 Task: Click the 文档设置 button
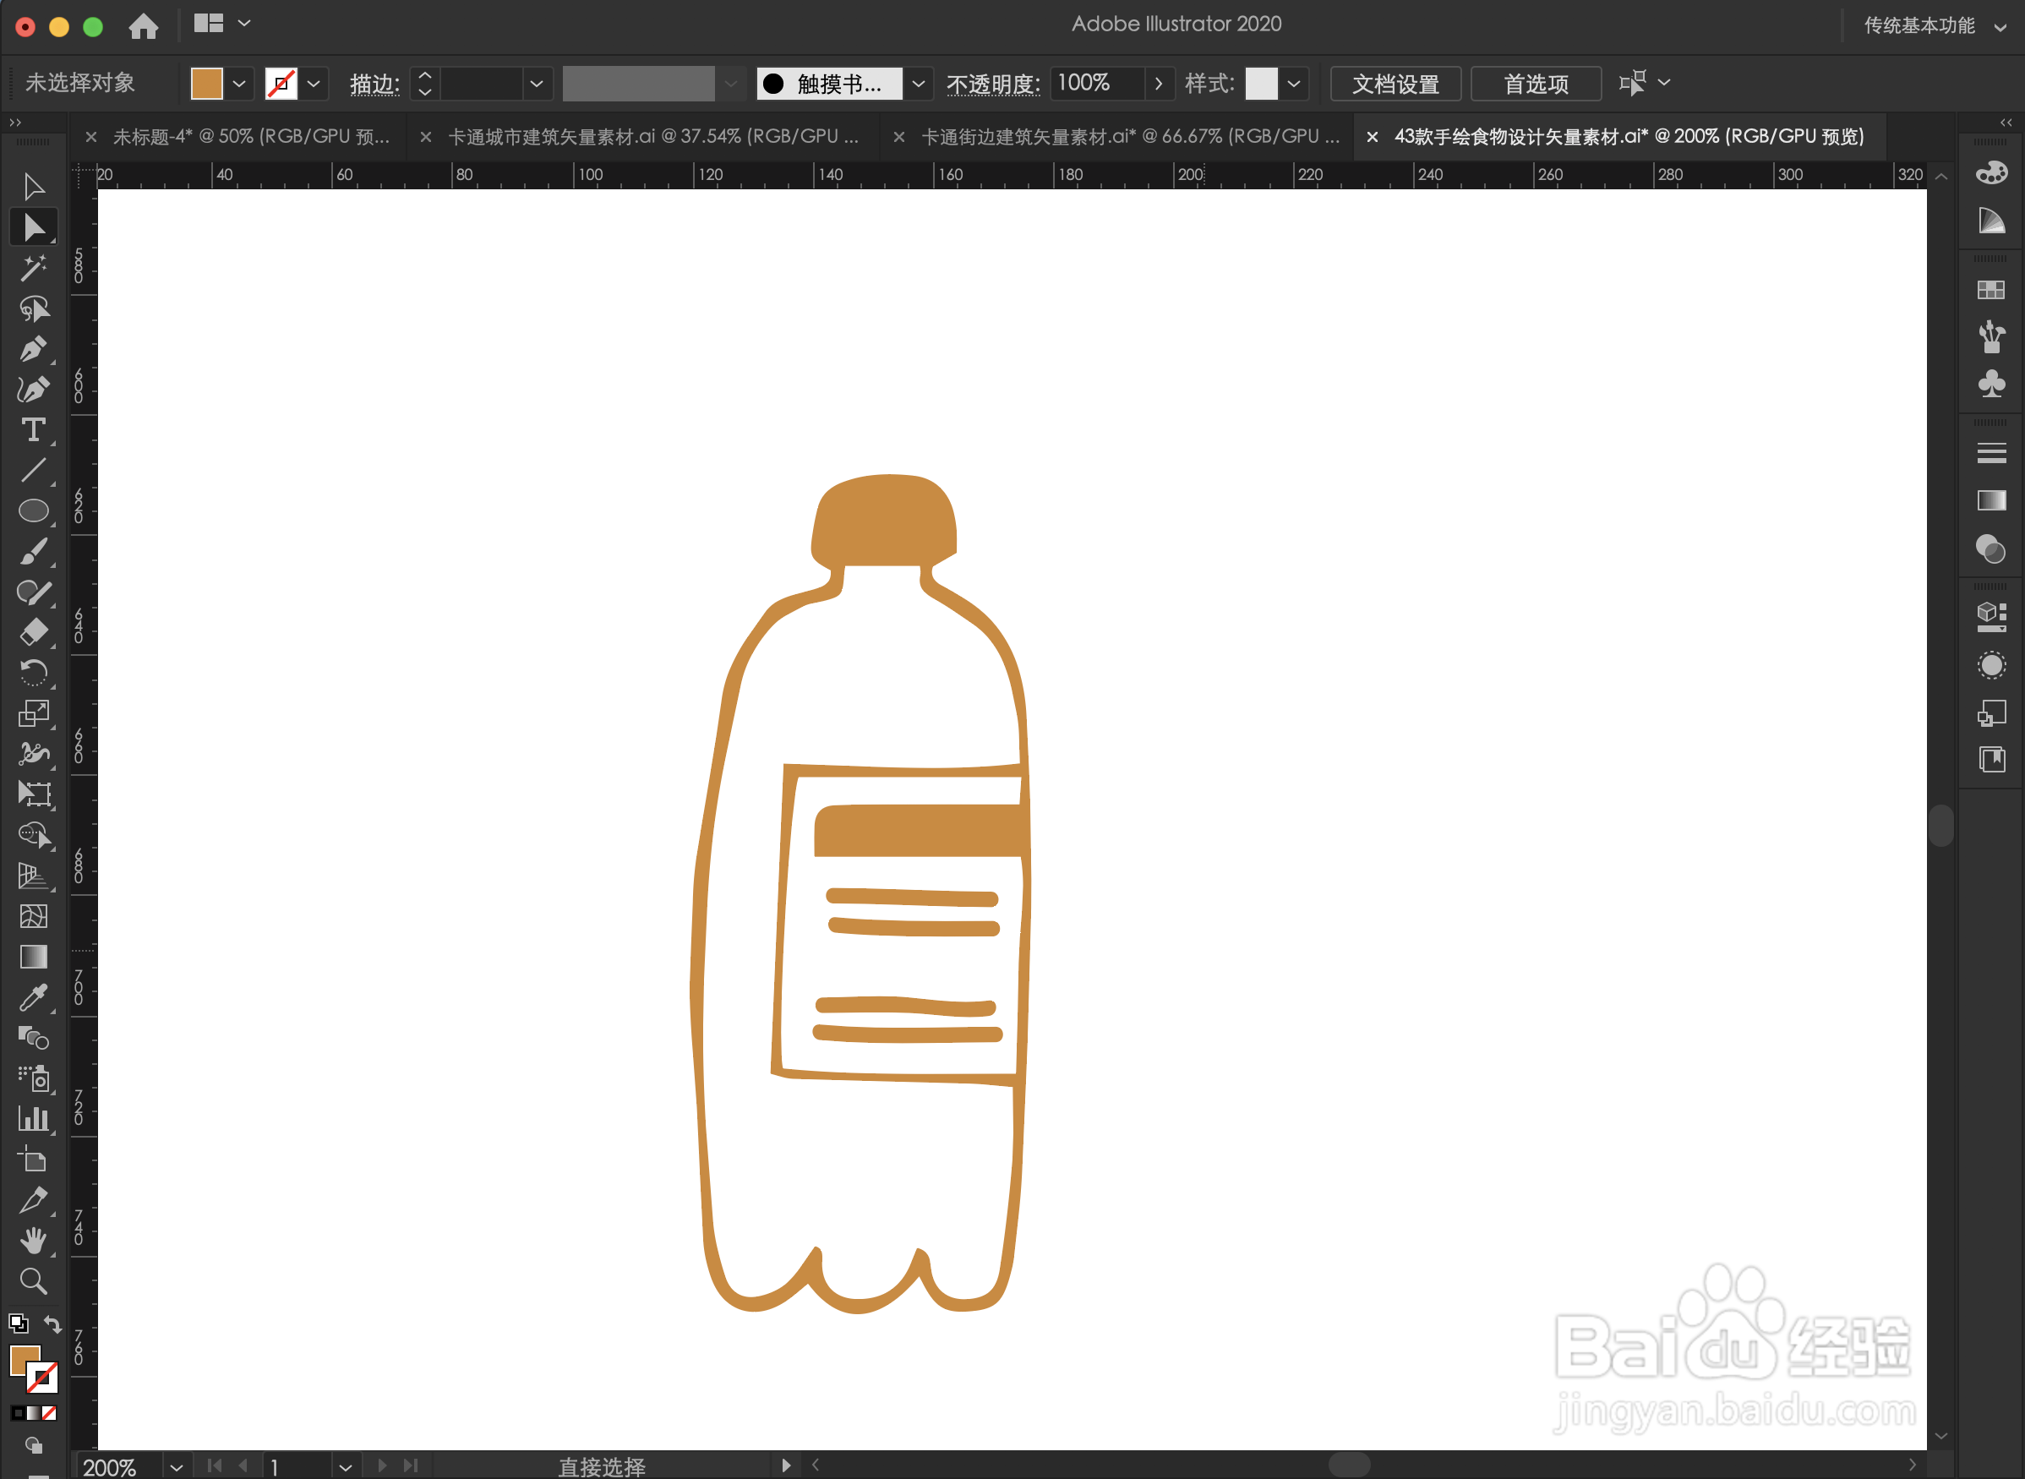[1395, 84]
